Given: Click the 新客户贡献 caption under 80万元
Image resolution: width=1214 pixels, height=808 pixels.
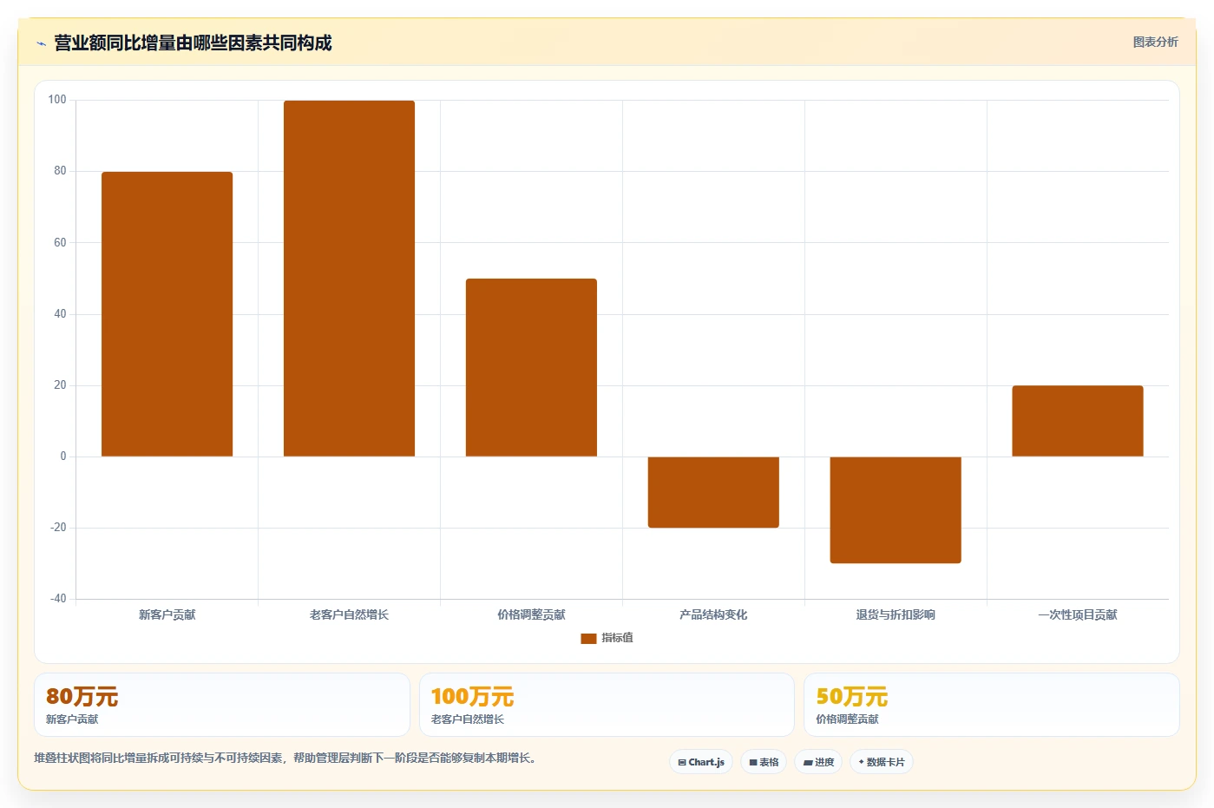Looking at the screenshot, I should pyautogui.click(x=72, y=719).
